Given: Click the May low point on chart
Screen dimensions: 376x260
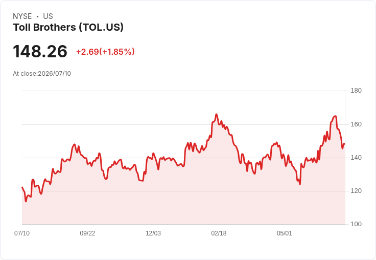Looking at the screenshot, I should click(x=300, y=184).
